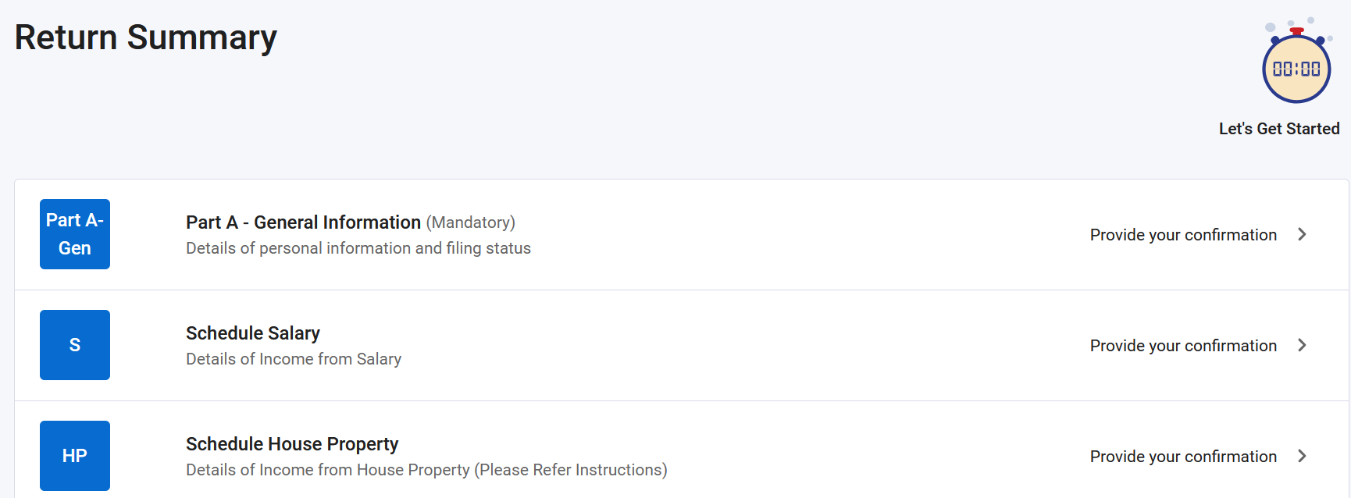Image resolution: width=1351 pixels, height=498 pixels.
Task: Click the Part A-Gen blue tile icon
Action: pyautogui.click(x=75, y=234)
